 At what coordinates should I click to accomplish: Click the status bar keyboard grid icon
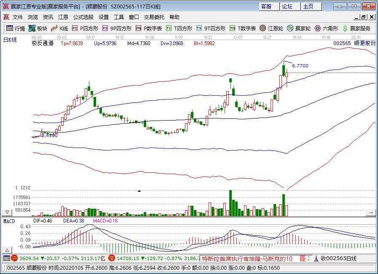pos(7,258)
